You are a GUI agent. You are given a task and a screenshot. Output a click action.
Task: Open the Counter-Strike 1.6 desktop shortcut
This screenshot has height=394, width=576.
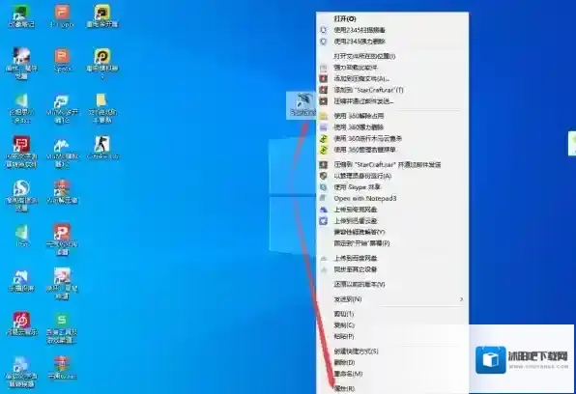pyautogui.click(x=102, y=148)
